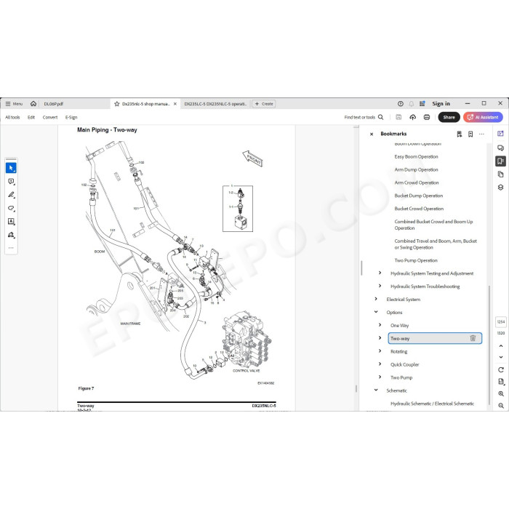Open the Layers icon in right rail
509x509 pixels.
tap(500, 188)
